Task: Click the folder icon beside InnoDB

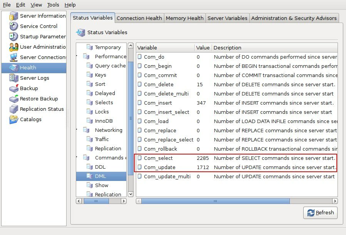Action: tap(90, 121)
